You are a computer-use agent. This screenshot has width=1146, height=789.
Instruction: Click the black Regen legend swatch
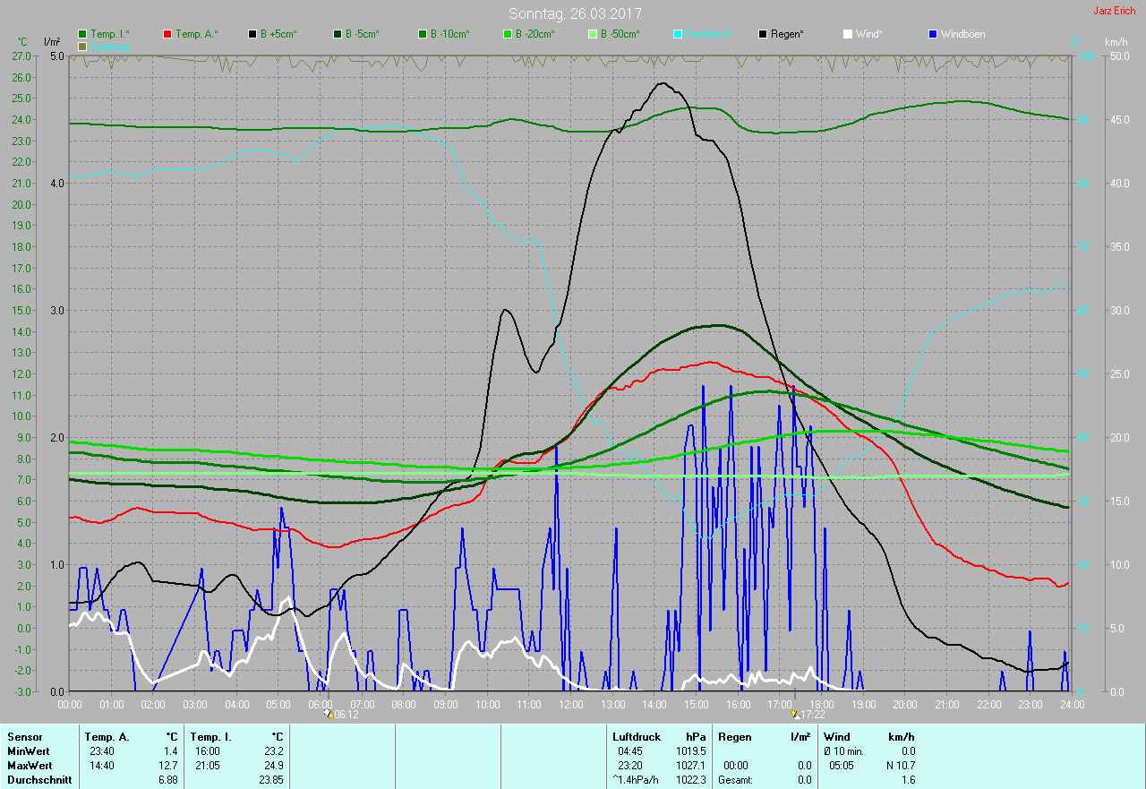763,34
